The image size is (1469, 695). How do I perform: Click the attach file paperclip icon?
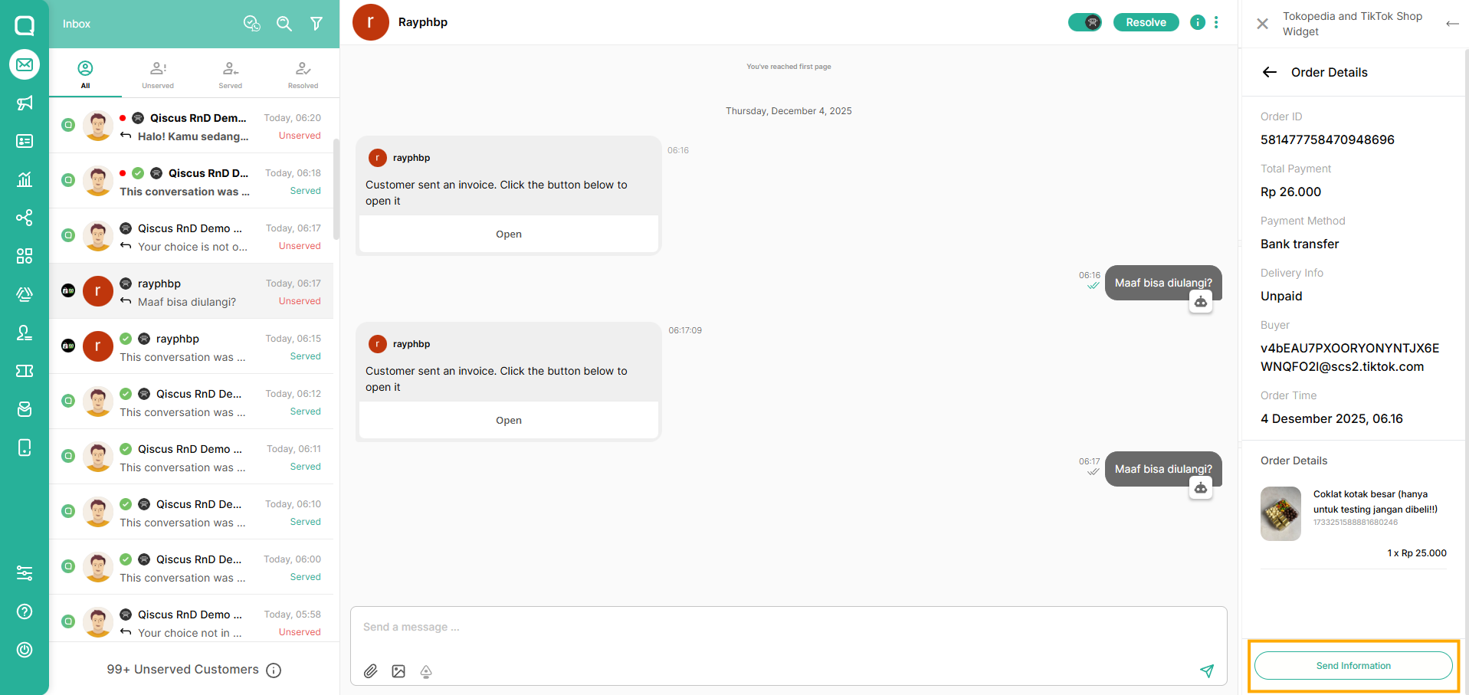pyautogui.click(x=371, y=671)
